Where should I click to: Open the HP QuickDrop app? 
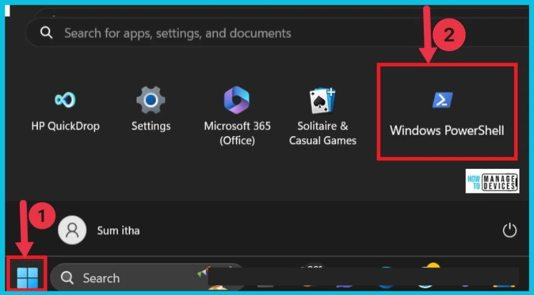tap(66, 111)
